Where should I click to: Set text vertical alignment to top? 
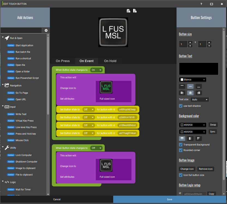182,86
